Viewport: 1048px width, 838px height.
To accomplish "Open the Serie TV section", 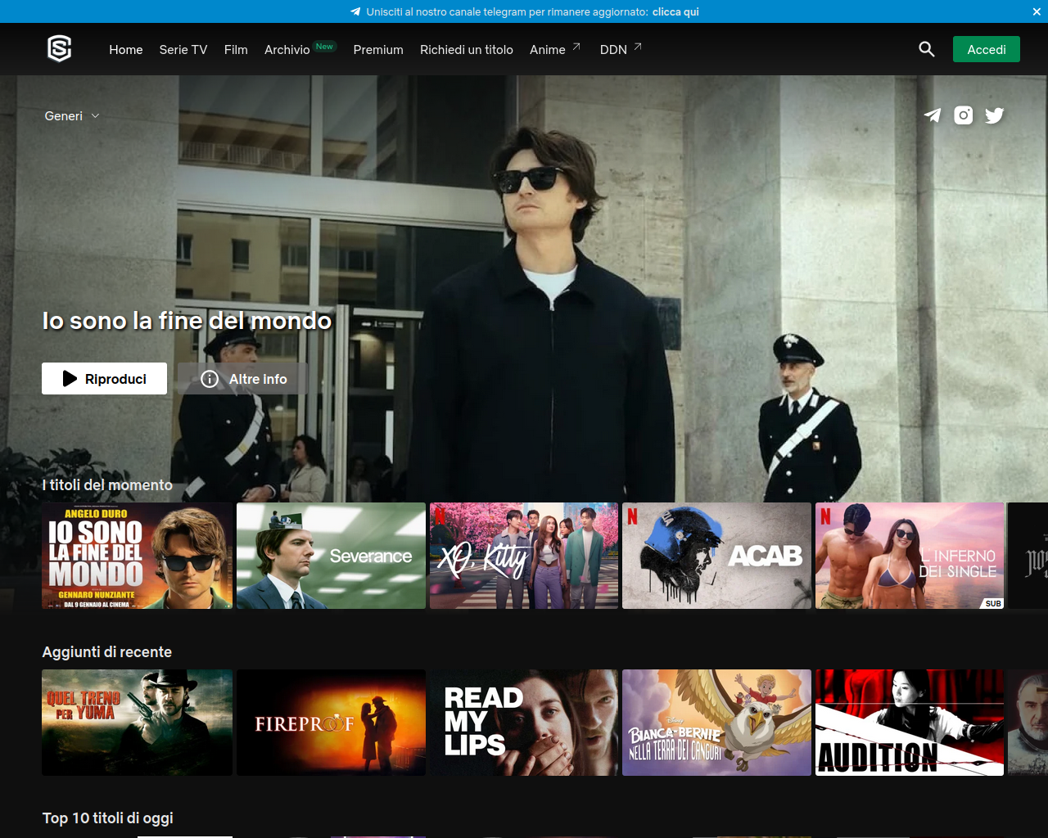I will (x=183, y=50).
